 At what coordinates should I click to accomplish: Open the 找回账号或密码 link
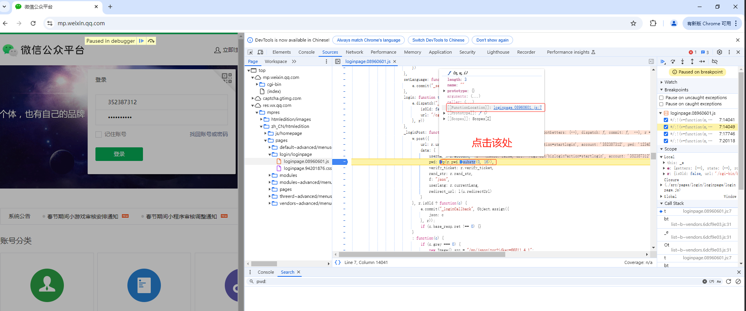[208, 134]
